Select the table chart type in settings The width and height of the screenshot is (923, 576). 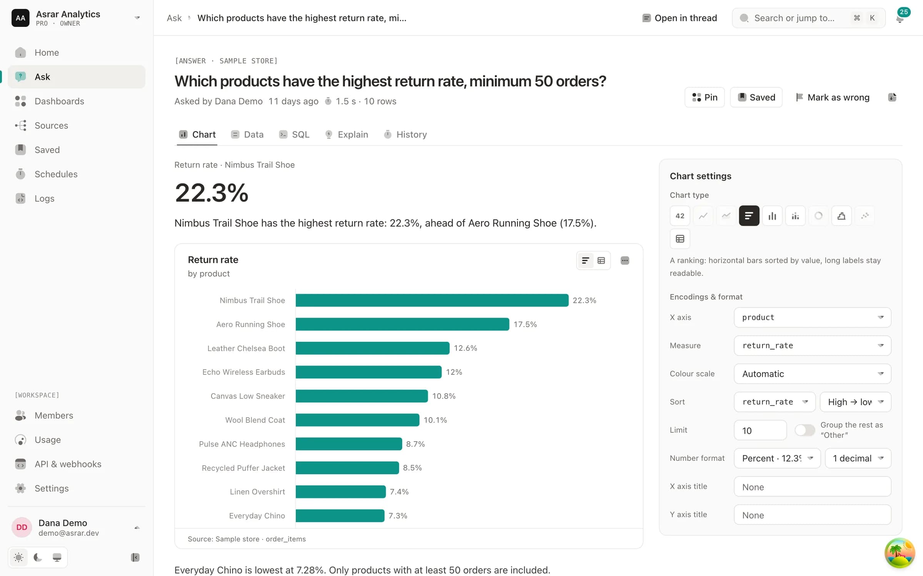pos(680,239)
